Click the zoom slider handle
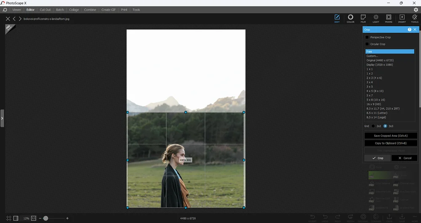Image resolution: width=421 pixels, height=223 pixels. click(x=45, y=218)
